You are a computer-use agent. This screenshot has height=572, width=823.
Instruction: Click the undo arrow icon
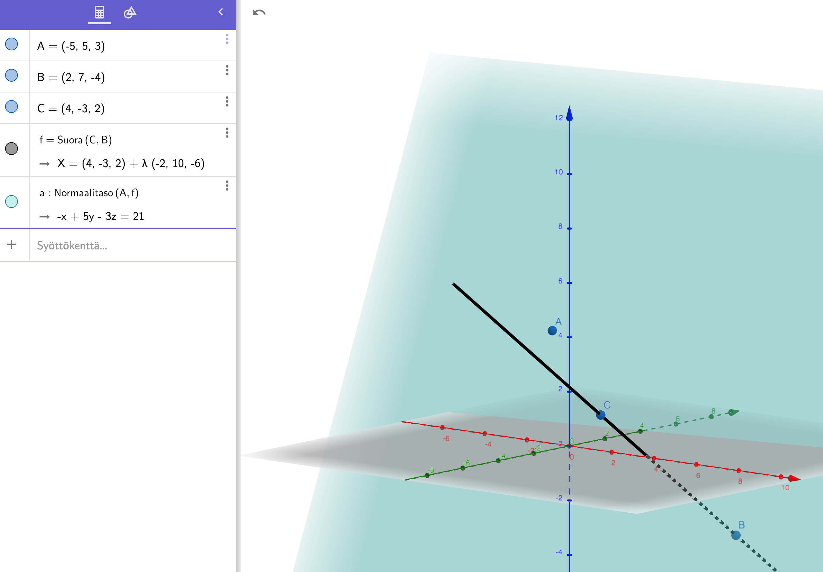point(259,12)
